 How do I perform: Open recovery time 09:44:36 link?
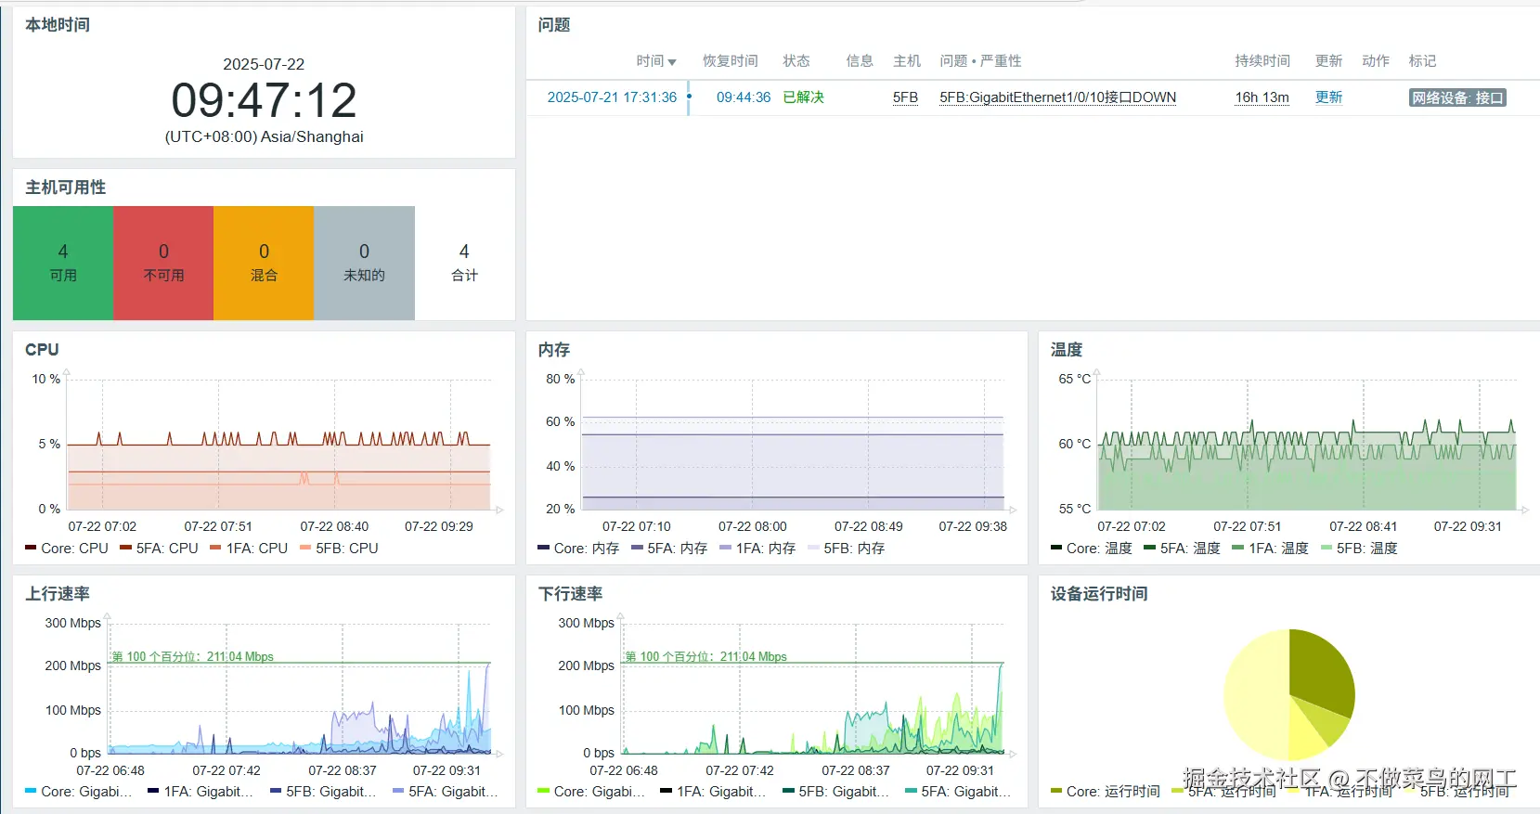coord(744,97)
